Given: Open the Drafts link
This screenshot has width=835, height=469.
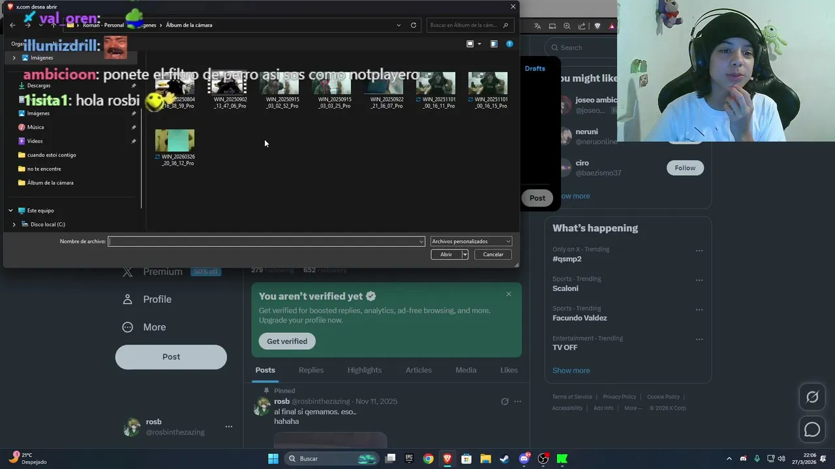Looking at the screenshot, I should point(535,68).
